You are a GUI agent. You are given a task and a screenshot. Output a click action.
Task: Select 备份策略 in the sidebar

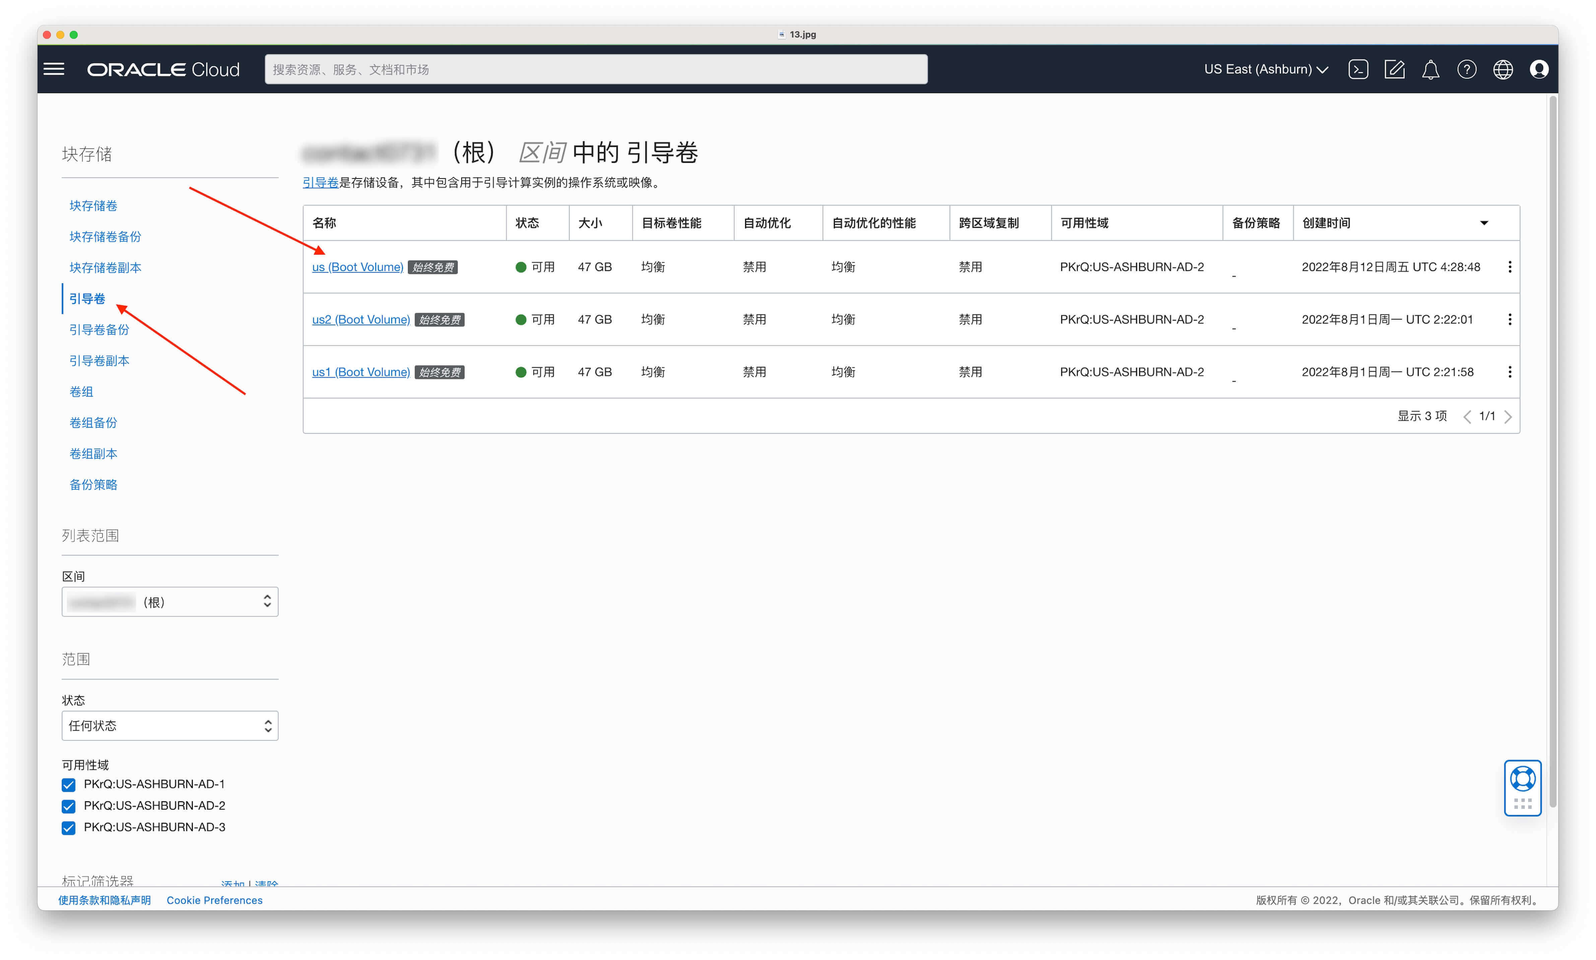pyautogui.click(x=93, y=485)
